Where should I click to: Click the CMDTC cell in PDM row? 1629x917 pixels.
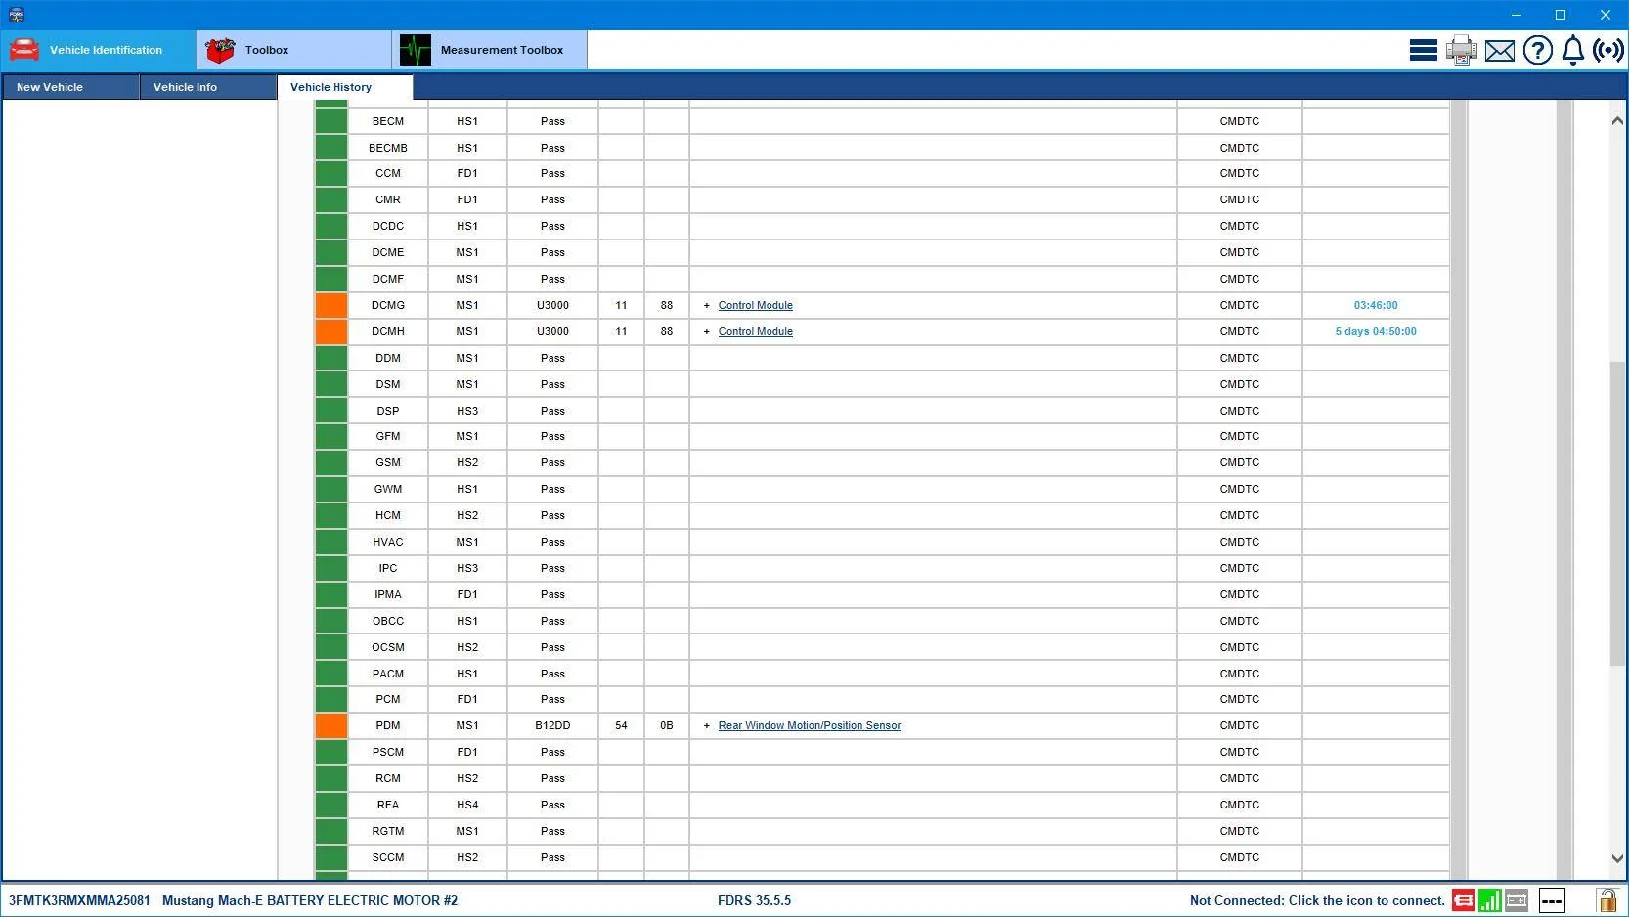click(1240, 725)
